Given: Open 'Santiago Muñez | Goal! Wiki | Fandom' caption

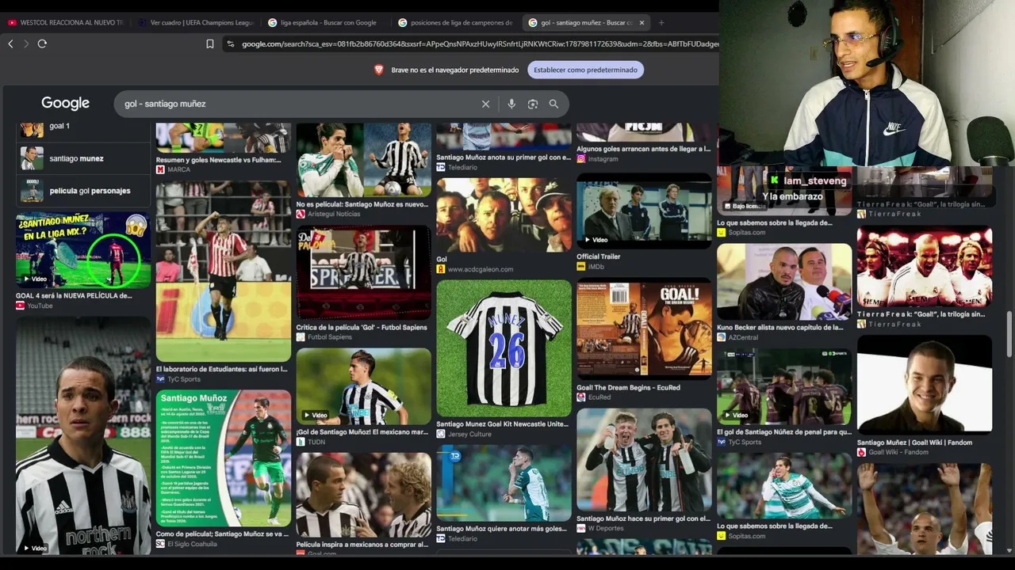Looking at the screenshot, I should (x=914, y=443).
